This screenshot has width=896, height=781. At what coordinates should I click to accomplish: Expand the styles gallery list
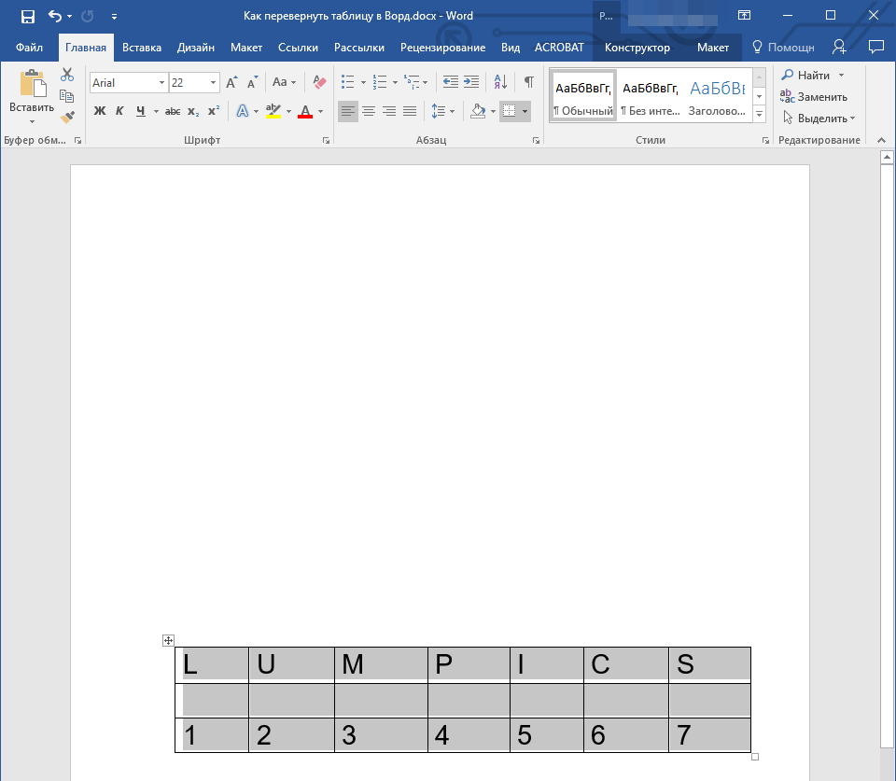(759, 114)
